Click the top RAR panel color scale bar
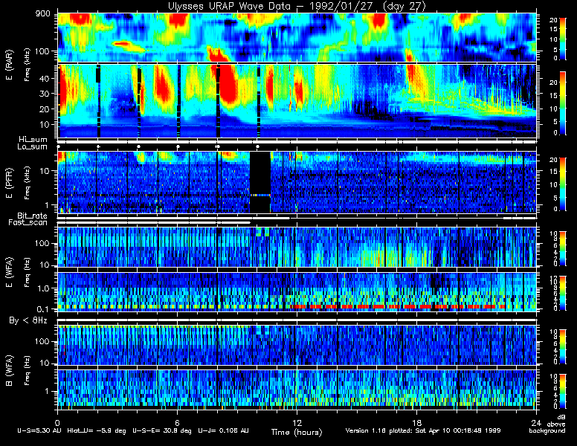Screen dimensions: 577x446 tap(563, 38)
